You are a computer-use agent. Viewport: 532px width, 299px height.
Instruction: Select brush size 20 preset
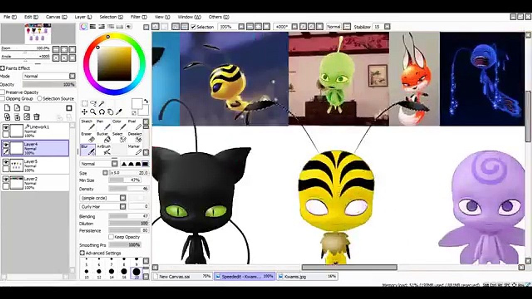point(136,273)
